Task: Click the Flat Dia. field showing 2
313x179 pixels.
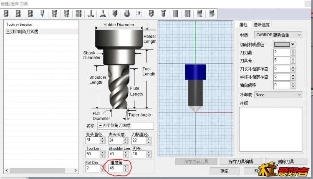Action: coord(93,168)
